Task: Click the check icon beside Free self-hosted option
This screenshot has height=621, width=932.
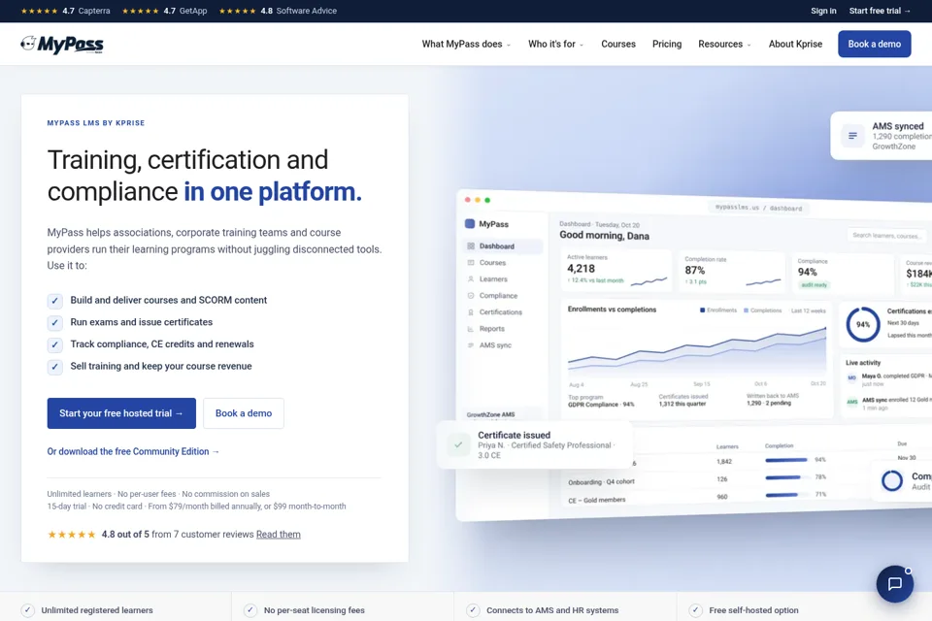Action: [695, 610]
